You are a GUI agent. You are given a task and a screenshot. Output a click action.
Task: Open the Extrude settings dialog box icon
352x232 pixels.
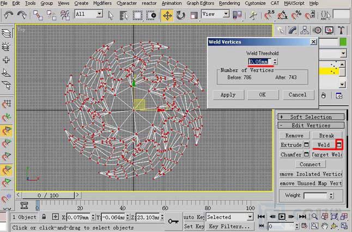(306, 145)
